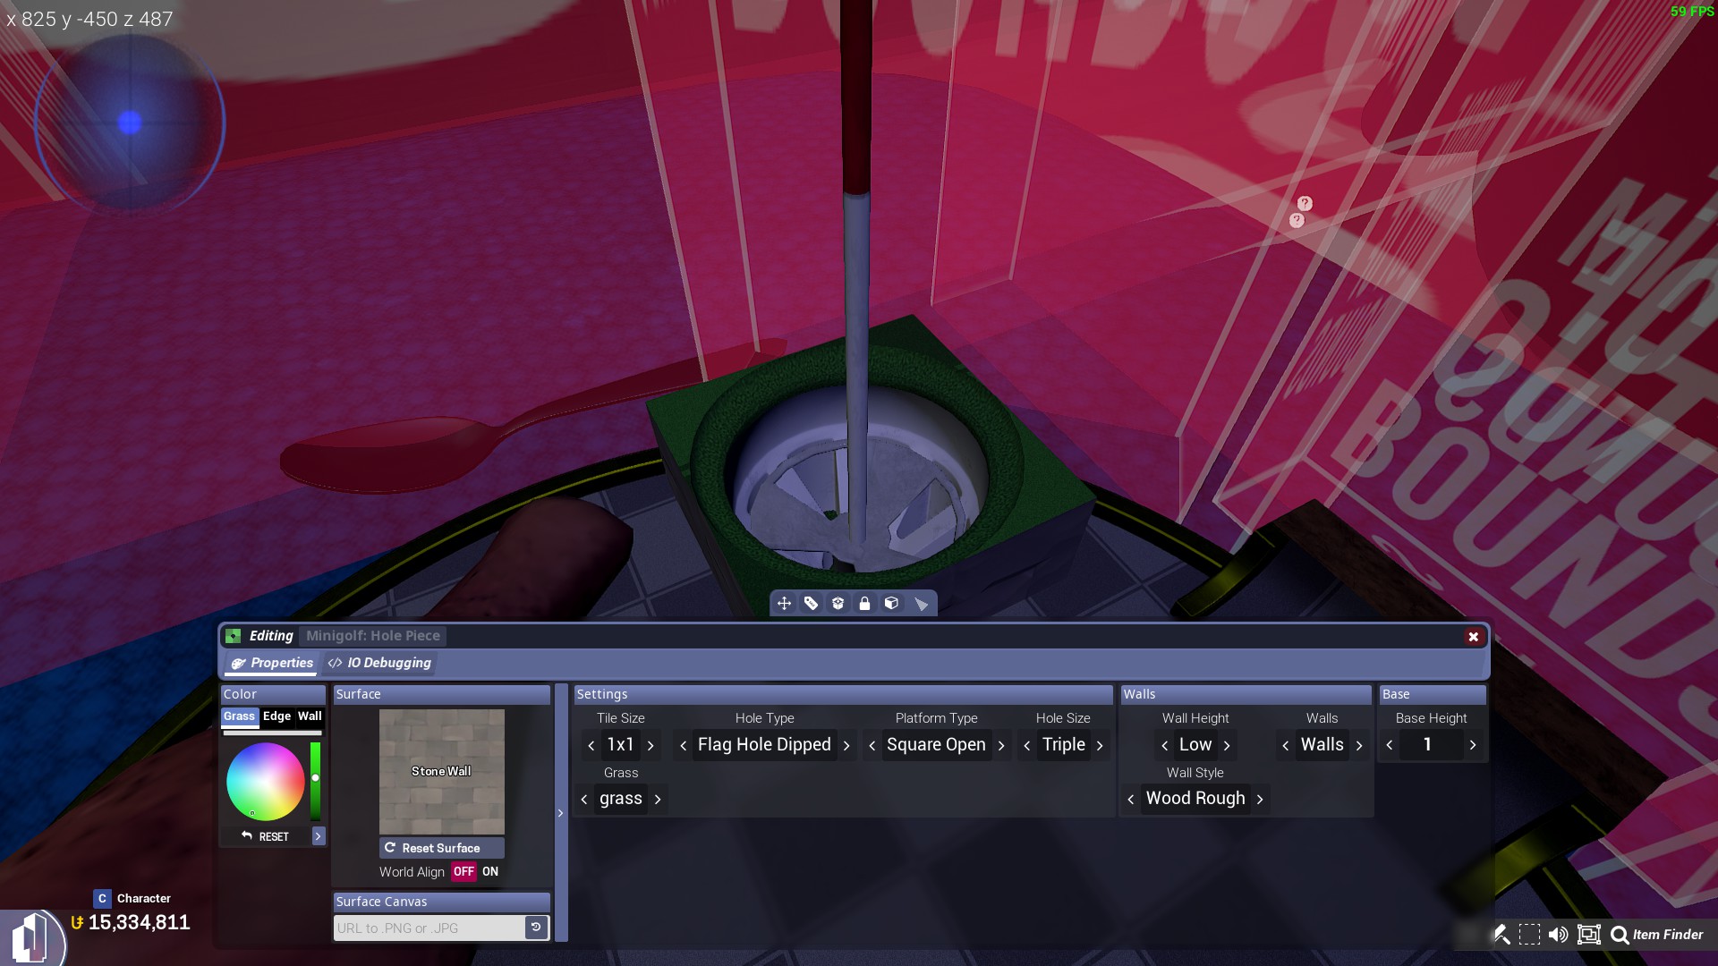Click the units balance 15,334,811
Viewport: 1718px width, 966px height.
point(139,923)
